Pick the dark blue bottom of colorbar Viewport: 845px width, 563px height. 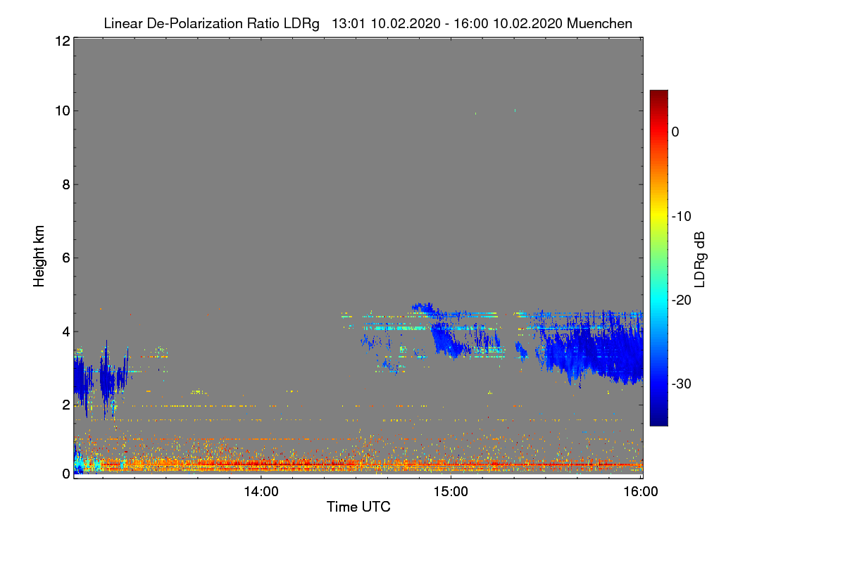(x=658, y=421)
